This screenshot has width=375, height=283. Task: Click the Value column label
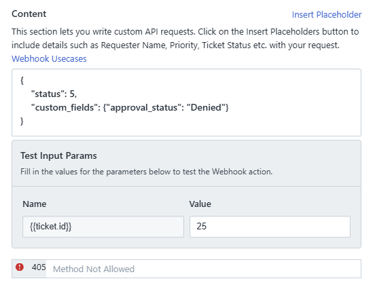tap(200, 204)
